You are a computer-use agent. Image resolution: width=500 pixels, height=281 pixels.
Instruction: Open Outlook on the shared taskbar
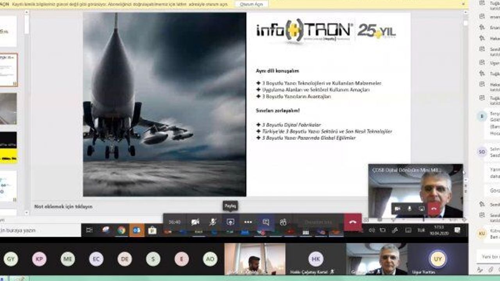coord(137,230)
